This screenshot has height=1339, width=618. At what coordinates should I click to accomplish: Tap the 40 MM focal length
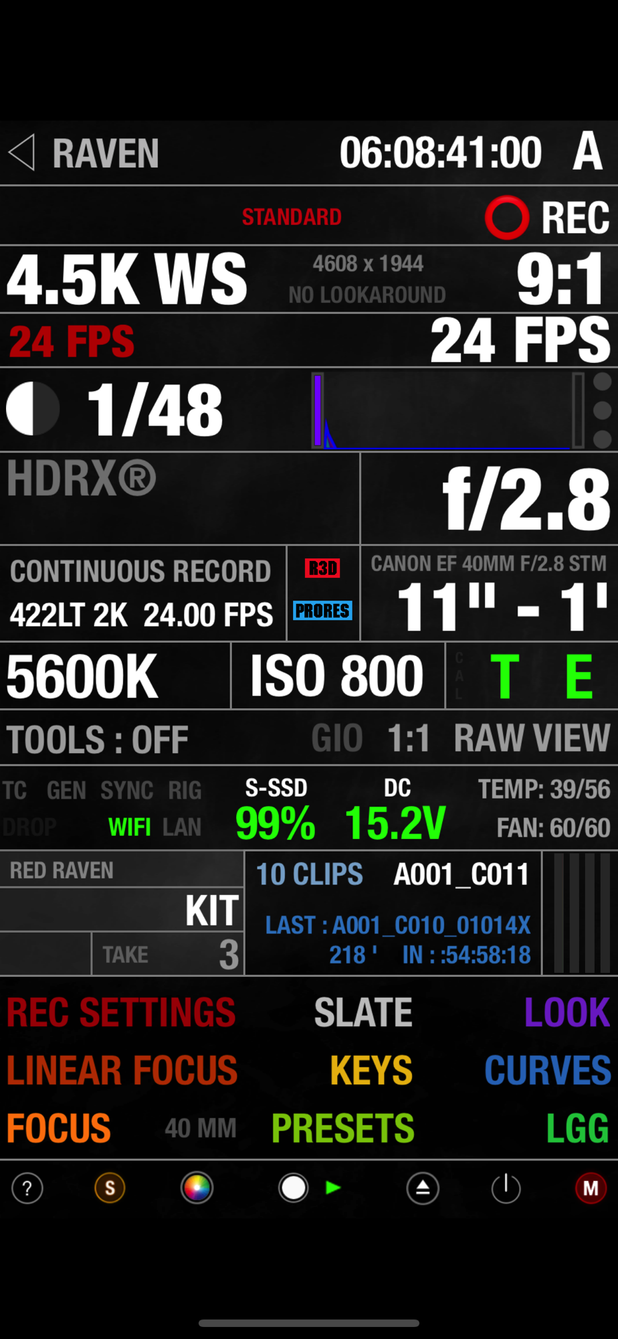[201, 1128]
